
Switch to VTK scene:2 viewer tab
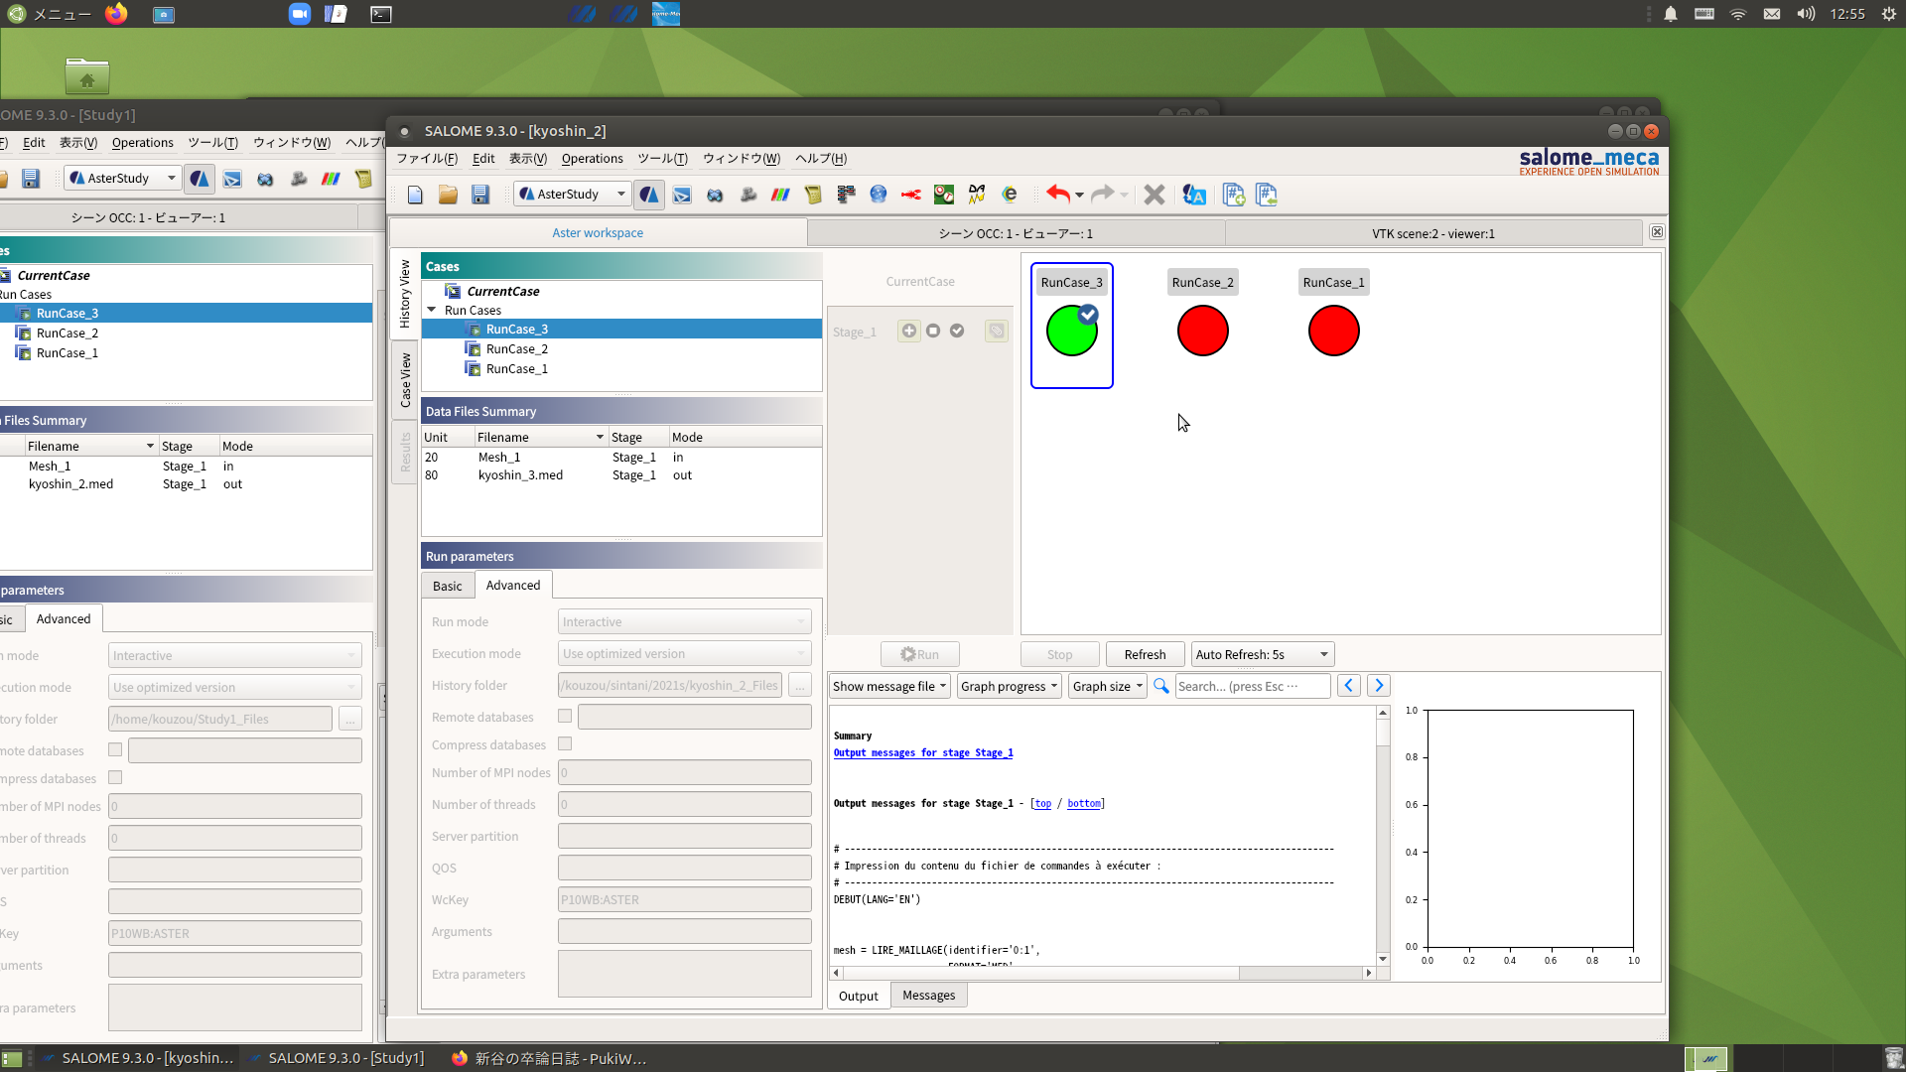point(1432,233)
